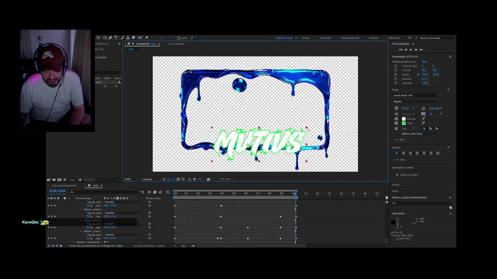Step to previous frame in preview controls

click(x=405, y=50)
